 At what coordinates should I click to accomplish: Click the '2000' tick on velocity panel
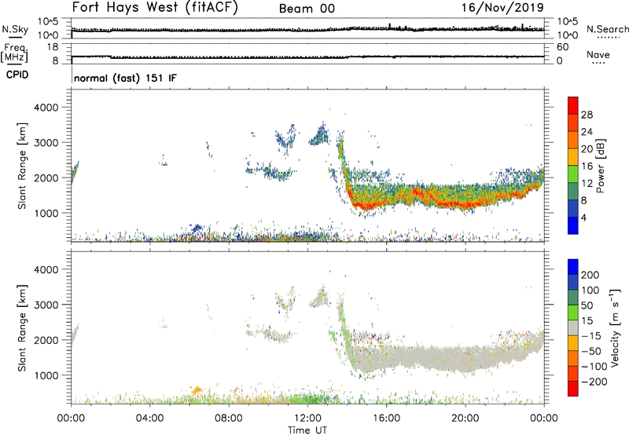point(46,340)
